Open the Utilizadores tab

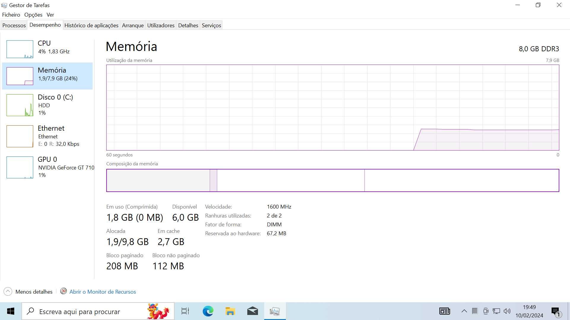point(161,25)
